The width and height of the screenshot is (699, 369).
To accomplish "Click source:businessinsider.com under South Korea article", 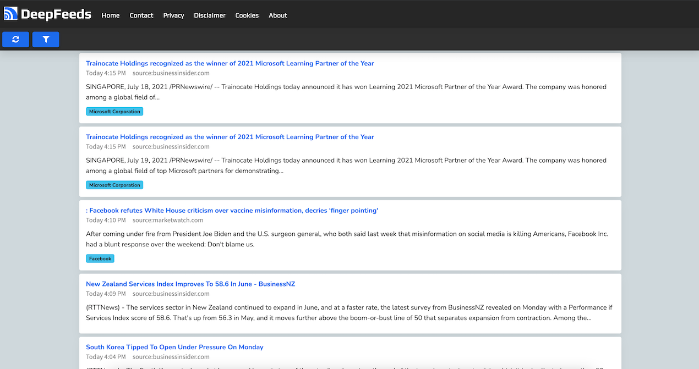I will (x=171, y=357).
